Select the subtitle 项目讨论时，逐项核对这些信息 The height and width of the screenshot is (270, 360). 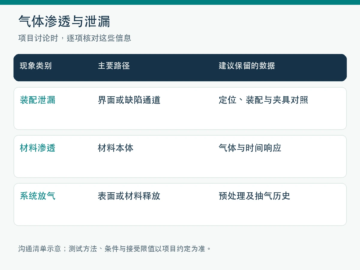click(75, 38)
